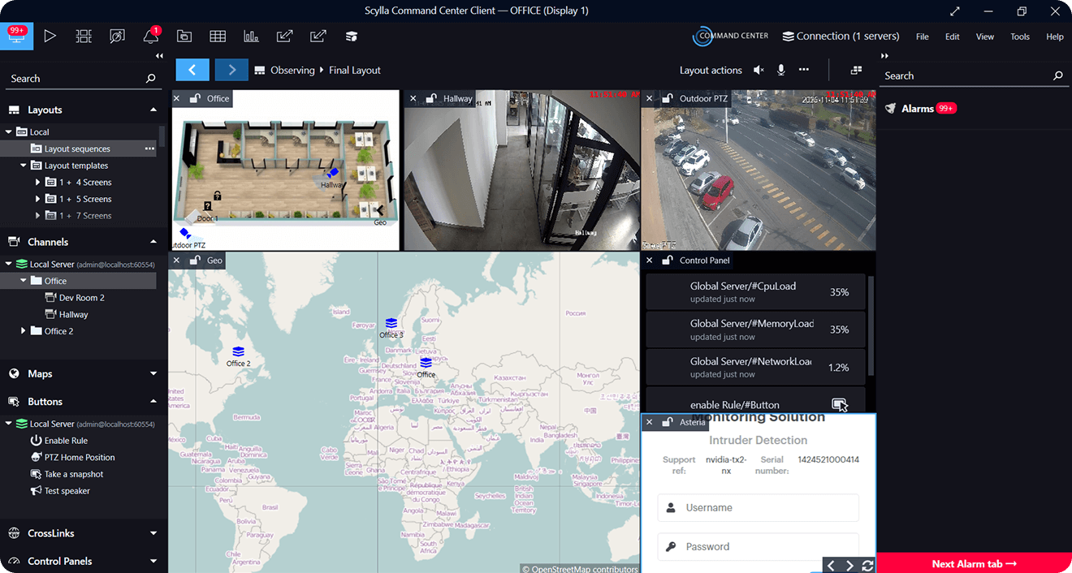Click the play icon in top toolbar
The image size is (1072, 573).
[x=50, y=36]
